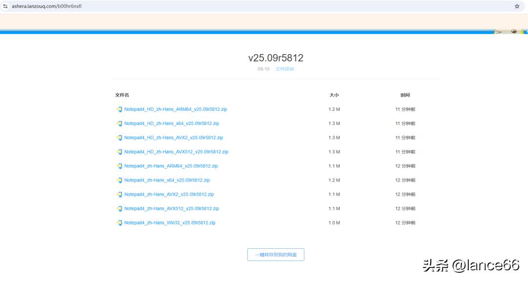Viewport: 528px width, 281px height.
Task: Click 1.1 M size of zh-Hans_ARM64 file
Action: (334, 166)
